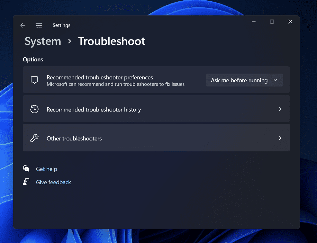Image resolution: width=317 pixels, height=243 pixels.
Task: Close the Settings window
Action: [290, 22]
